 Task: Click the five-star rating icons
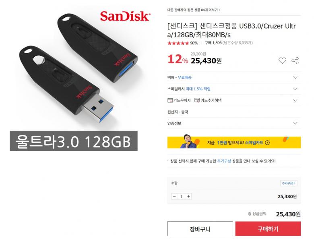178,43
